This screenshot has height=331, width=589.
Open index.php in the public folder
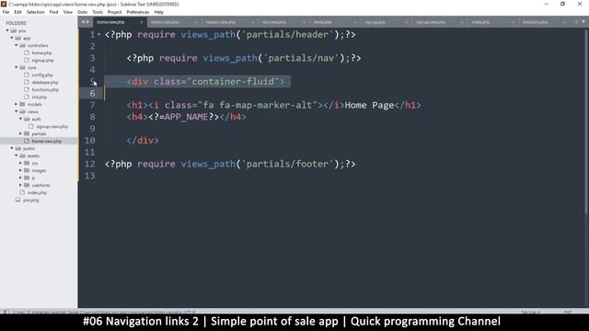click(37, 192)
